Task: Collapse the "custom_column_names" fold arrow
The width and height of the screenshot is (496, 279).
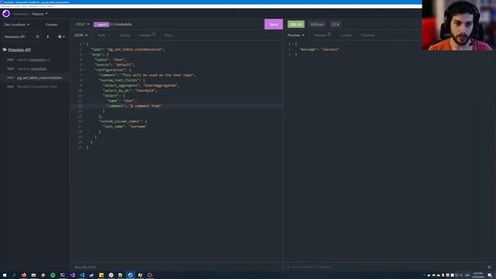Action: [84, 121]
